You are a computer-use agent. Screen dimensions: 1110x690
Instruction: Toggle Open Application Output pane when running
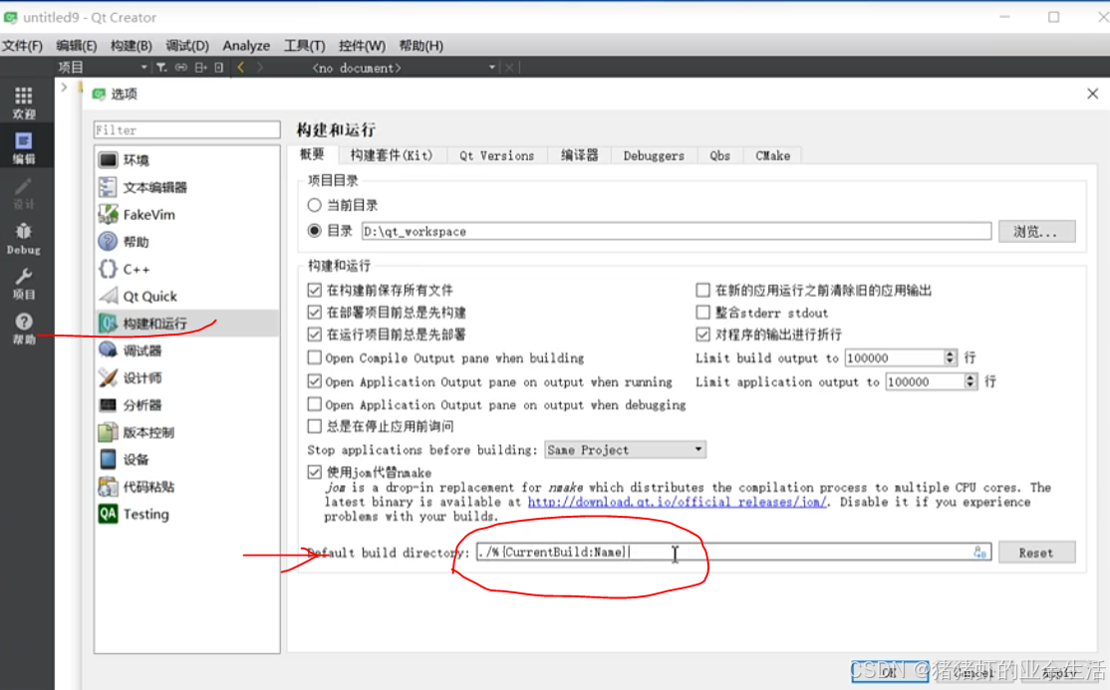[314, 381]
